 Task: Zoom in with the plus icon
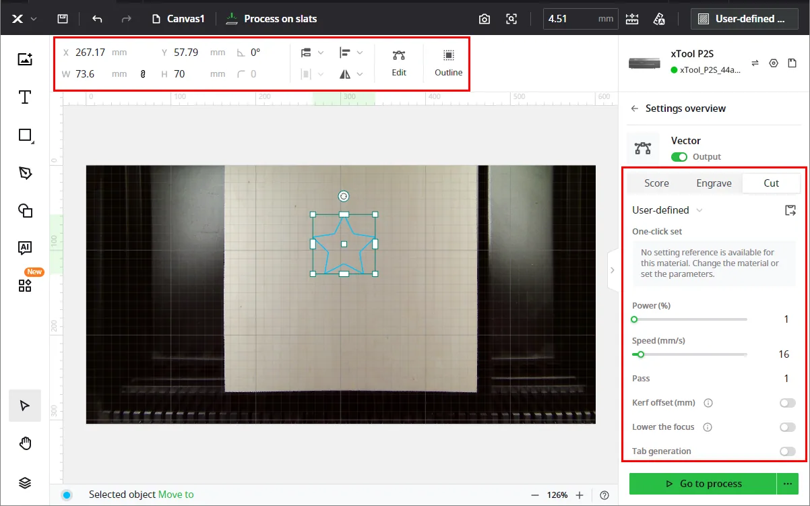pos(580,495)
